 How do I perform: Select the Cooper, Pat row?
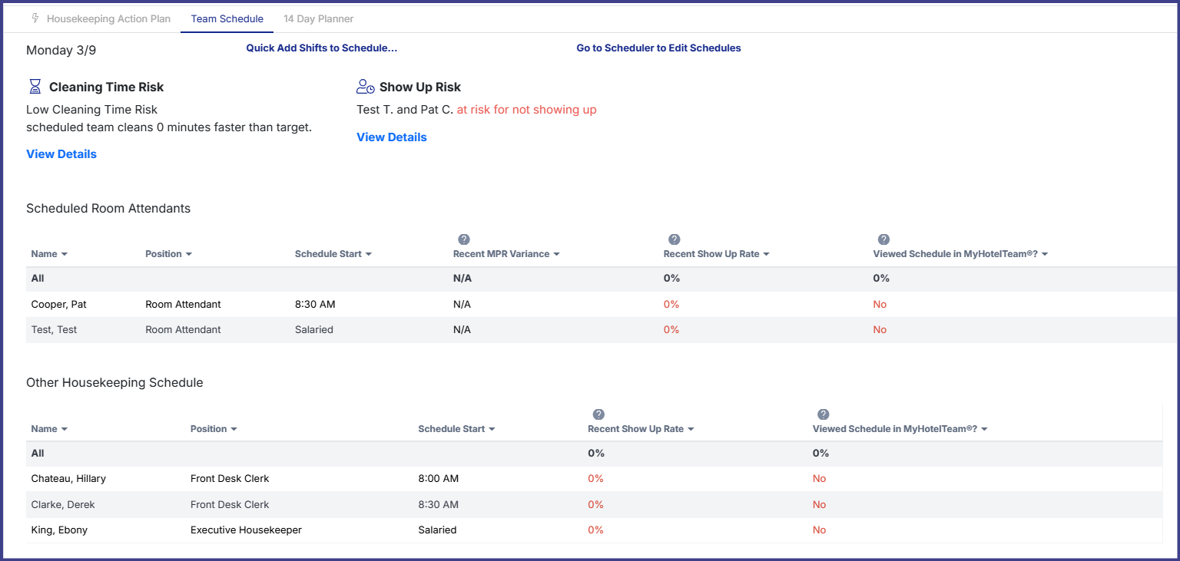[58, 305]
